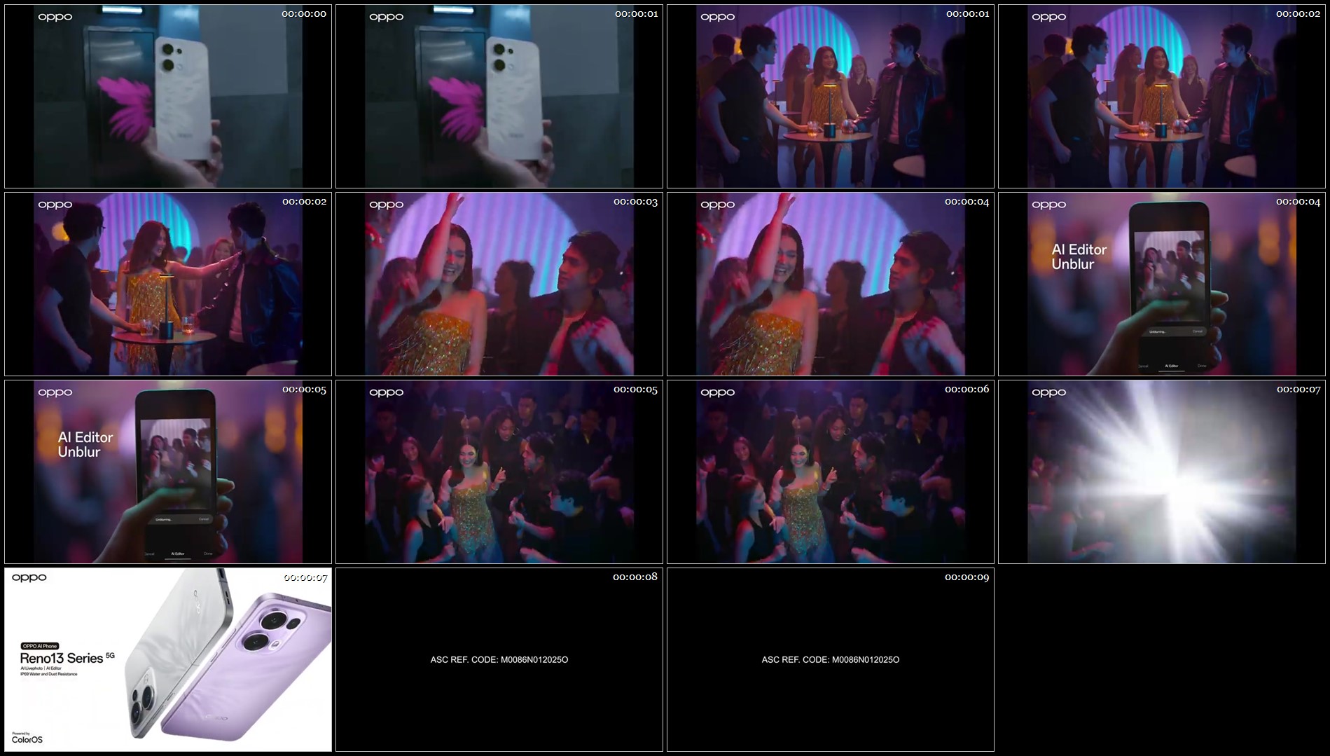Open the 00:00:07 white light flash frame

point(1162,472)
